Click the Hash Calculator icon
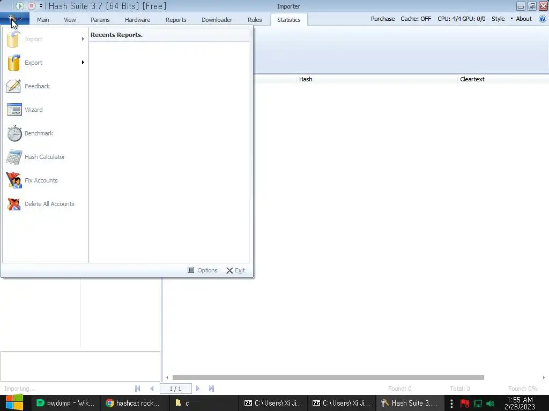Viewport: 549px width, 411px height. [14, 157]
